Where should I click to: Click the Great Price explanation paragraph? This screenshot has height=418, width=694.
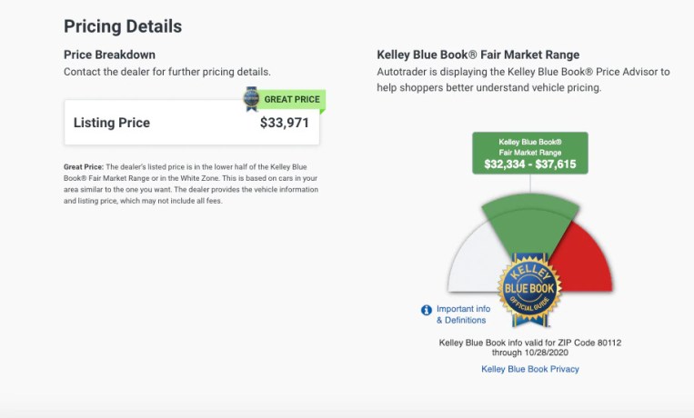[x=189, y=184]
